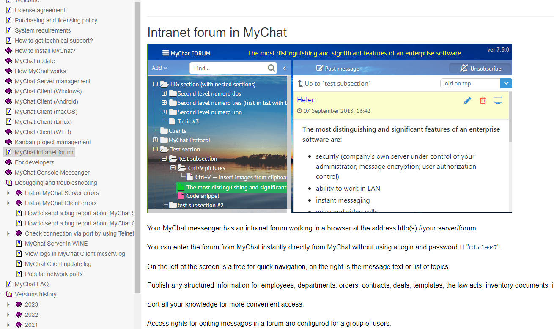Click the book icon beside Kanban project management
Image resolution: width=554 pixels, height=329 pixels.
pyautogui.click(x=9, y=142)
